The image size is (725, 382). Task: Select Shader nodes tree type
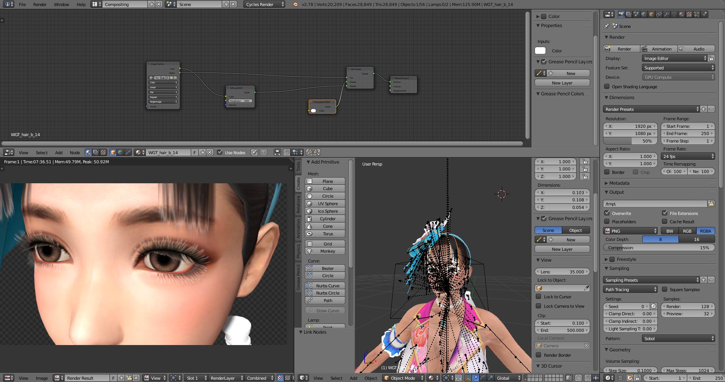[x=88, y=152]
